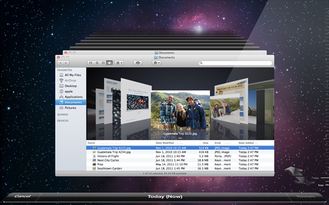Select the Prax file name
Image resolution: width=329 pixels, height=205 pixels.
pyautogui.click(x=100, y=164)
